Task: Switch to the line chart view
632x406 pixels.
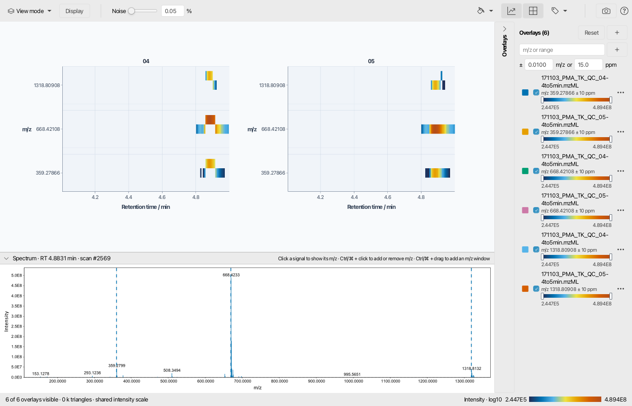Action: click(x=511, y=11)
